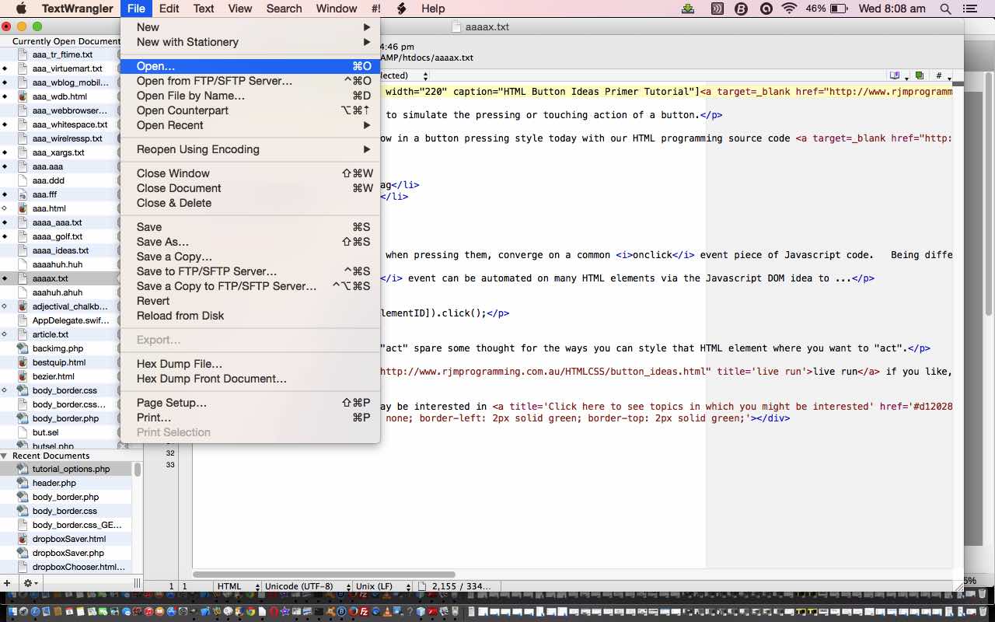Click the editor horizontal scrollbar
The image size is (995, 622).
point(324,575)
